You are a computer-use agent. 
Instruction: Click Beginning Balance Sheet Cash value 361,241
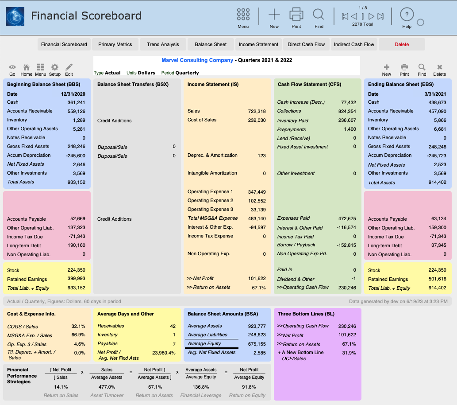pos(77,102)
